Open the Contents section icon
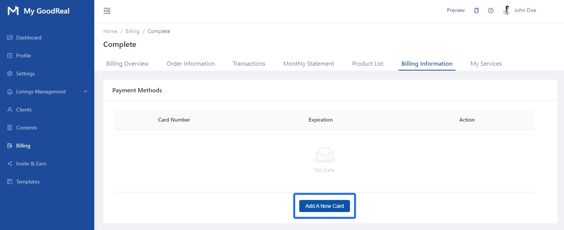The width and height of the screenshot is (564, 230). coord(9,127)
